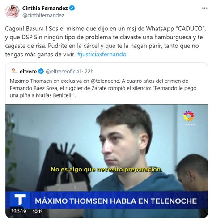This screenshot has width=212, height=222.
Task: Click the yellow subtitle text on video
Action: 106,170
